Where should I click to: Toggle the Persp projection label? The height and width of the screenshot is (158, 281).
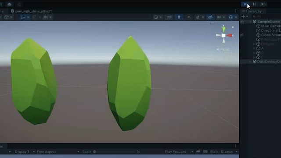point(223,49)
